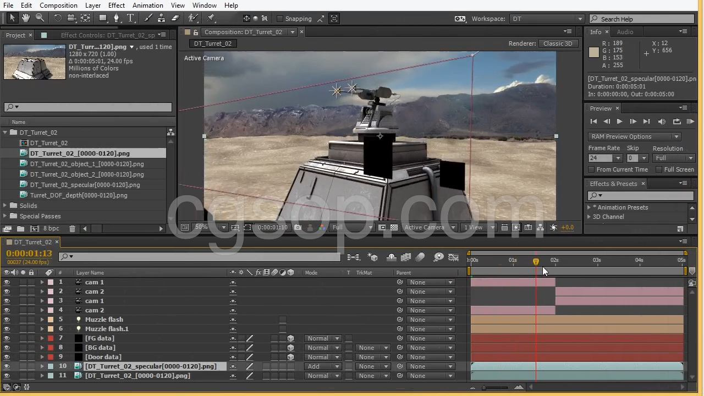
Task: Open blend mode dropdown for specular layer
Action: tap(323, 366)
